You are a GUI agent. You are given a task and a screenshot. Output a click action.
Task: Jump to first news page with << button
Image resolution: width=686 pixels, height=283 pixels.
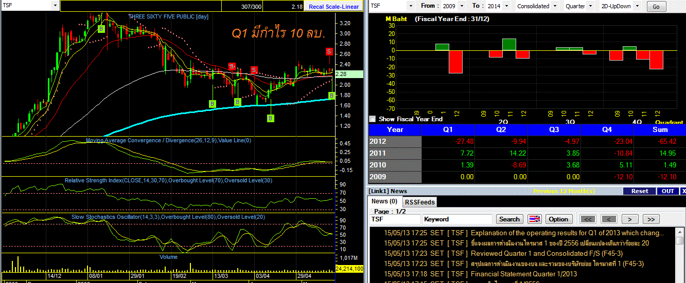[x=588, y=219]
